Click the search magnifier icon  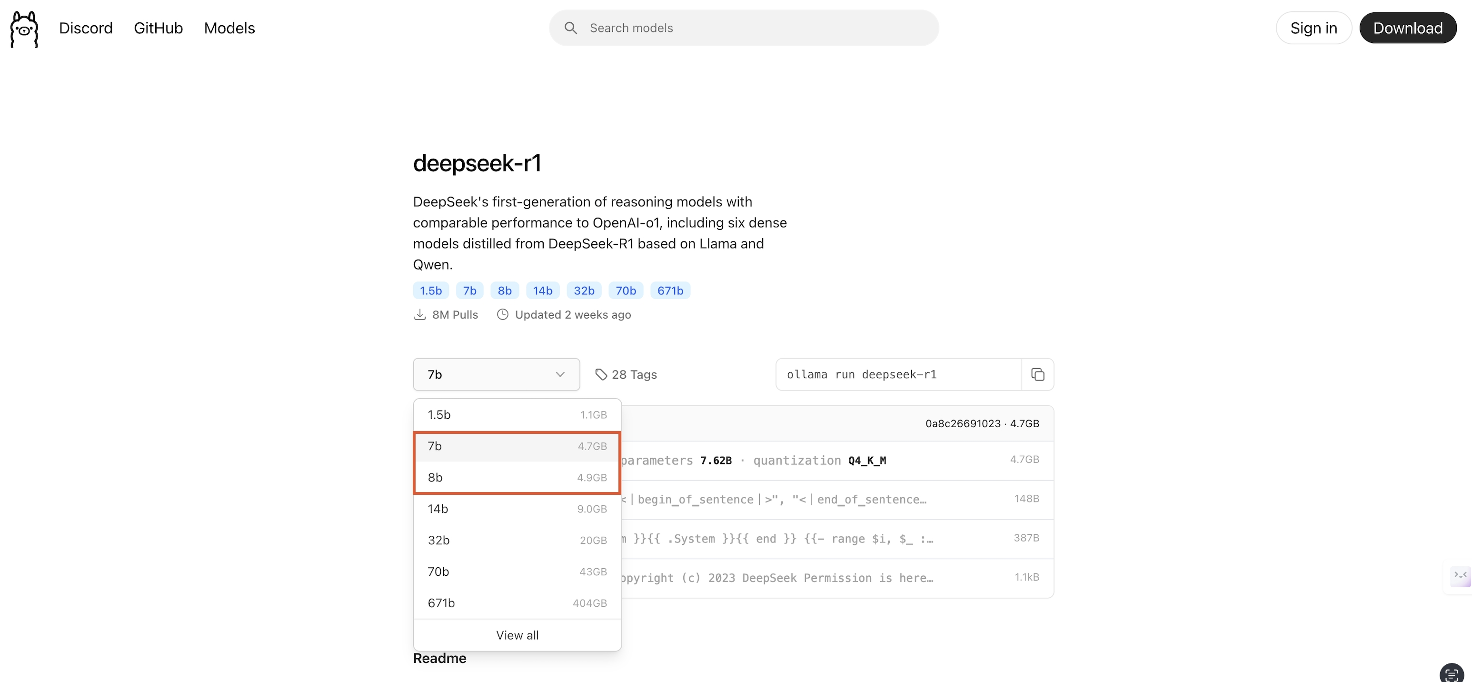pos(570,28)
